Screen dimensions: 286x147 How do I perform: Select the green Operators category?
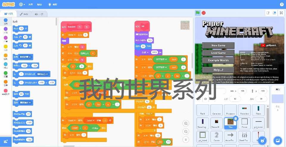[6, 74]
